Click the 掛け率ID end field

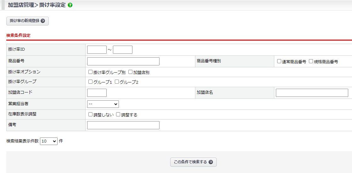click(x=123, y=50)
